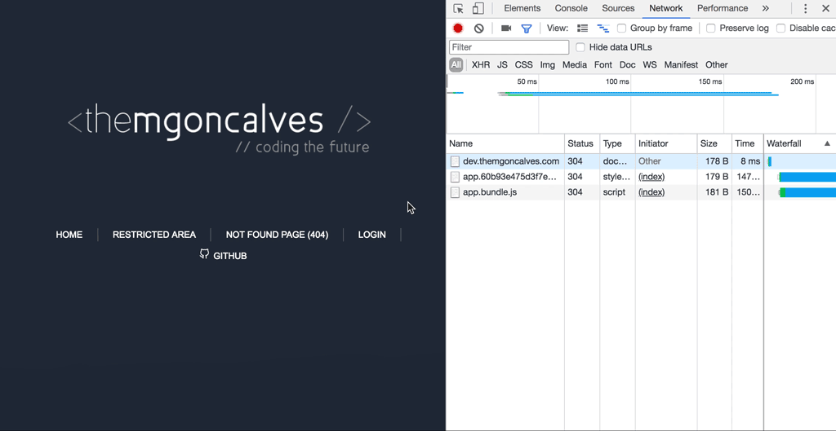The height and width of the screenshot is (431, 836).
Task: Enable the Group by frame checkbox
Action: pos(621,29)
